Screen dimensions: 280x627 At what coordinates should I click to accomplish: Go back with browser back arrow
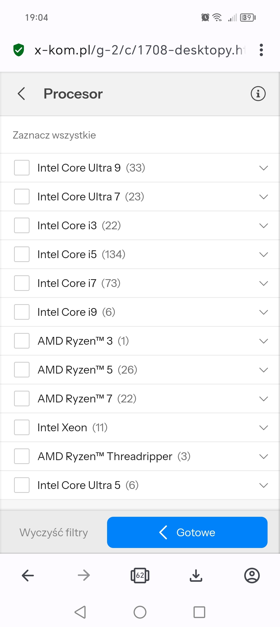[28, 575]
